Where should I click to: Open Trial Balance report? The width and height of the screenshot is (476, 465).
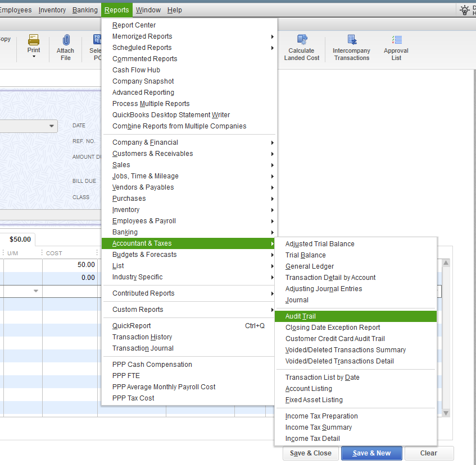356,255
